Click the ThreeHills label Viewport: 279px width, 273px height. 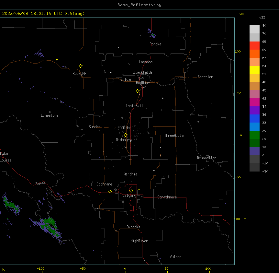coord(174,136)
